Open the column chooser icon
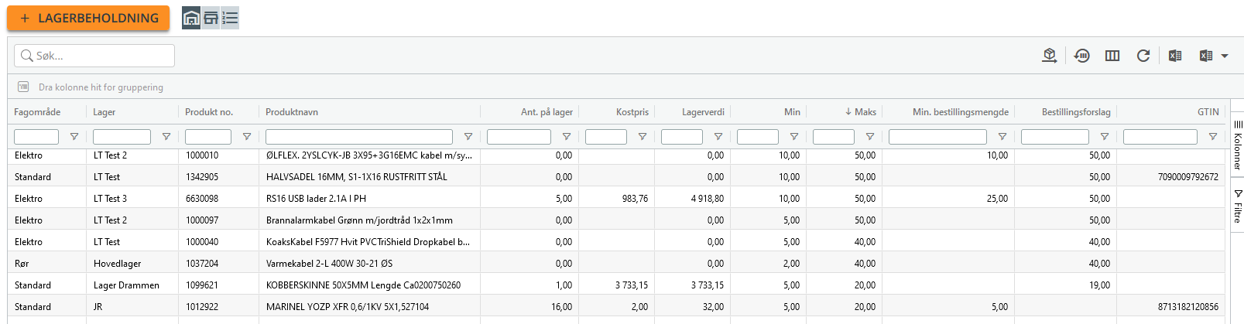The image size is (1244, 324). click(1112, 56)
